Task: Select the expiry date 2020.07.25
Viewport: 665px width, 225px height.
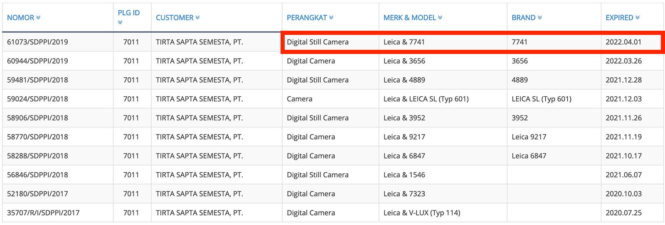Action: tap(623, 213)
